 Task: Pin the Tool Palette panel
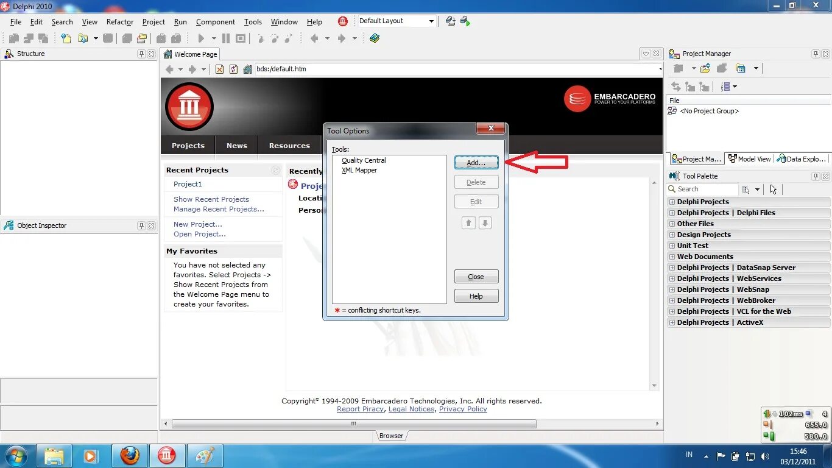[816, 176]
